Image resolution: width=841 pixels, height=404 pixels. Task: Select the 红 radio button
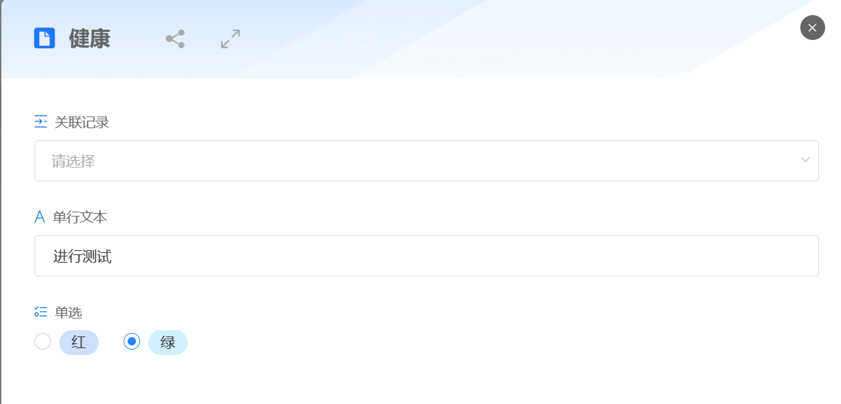click(43, 341)
